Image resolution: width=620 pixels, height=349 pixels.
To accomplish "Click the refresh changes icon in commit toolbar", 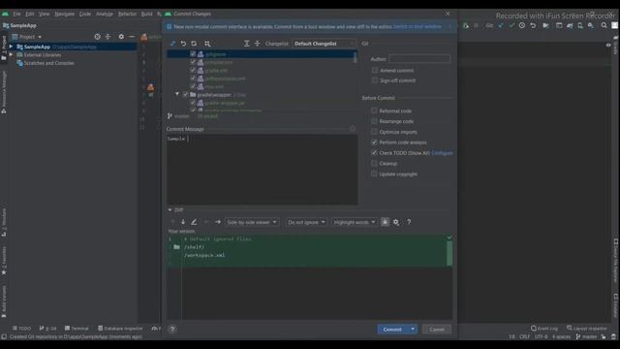I will pyautogui.click(x=194, y=44).
